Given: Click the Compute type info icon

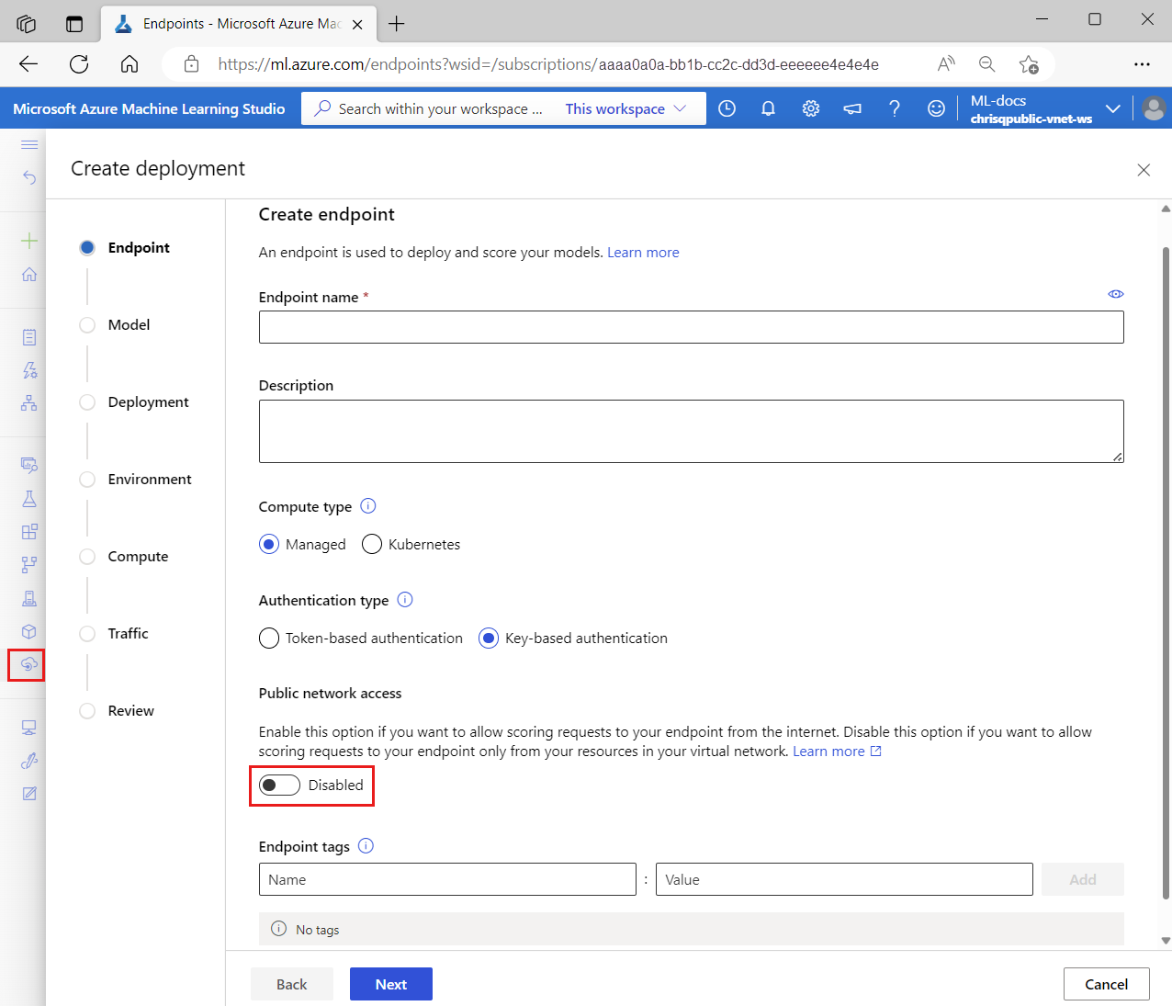Looking at the screenshot, I should [x=368, y=506].
